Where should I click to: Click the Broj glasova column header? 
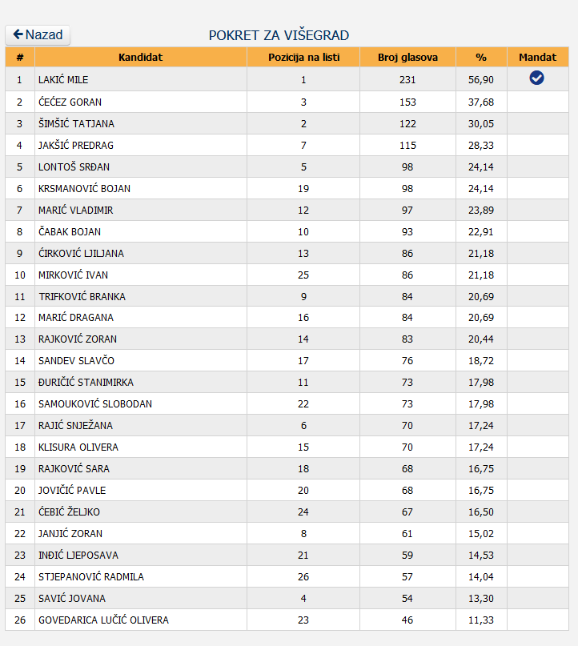click(407, 58)
